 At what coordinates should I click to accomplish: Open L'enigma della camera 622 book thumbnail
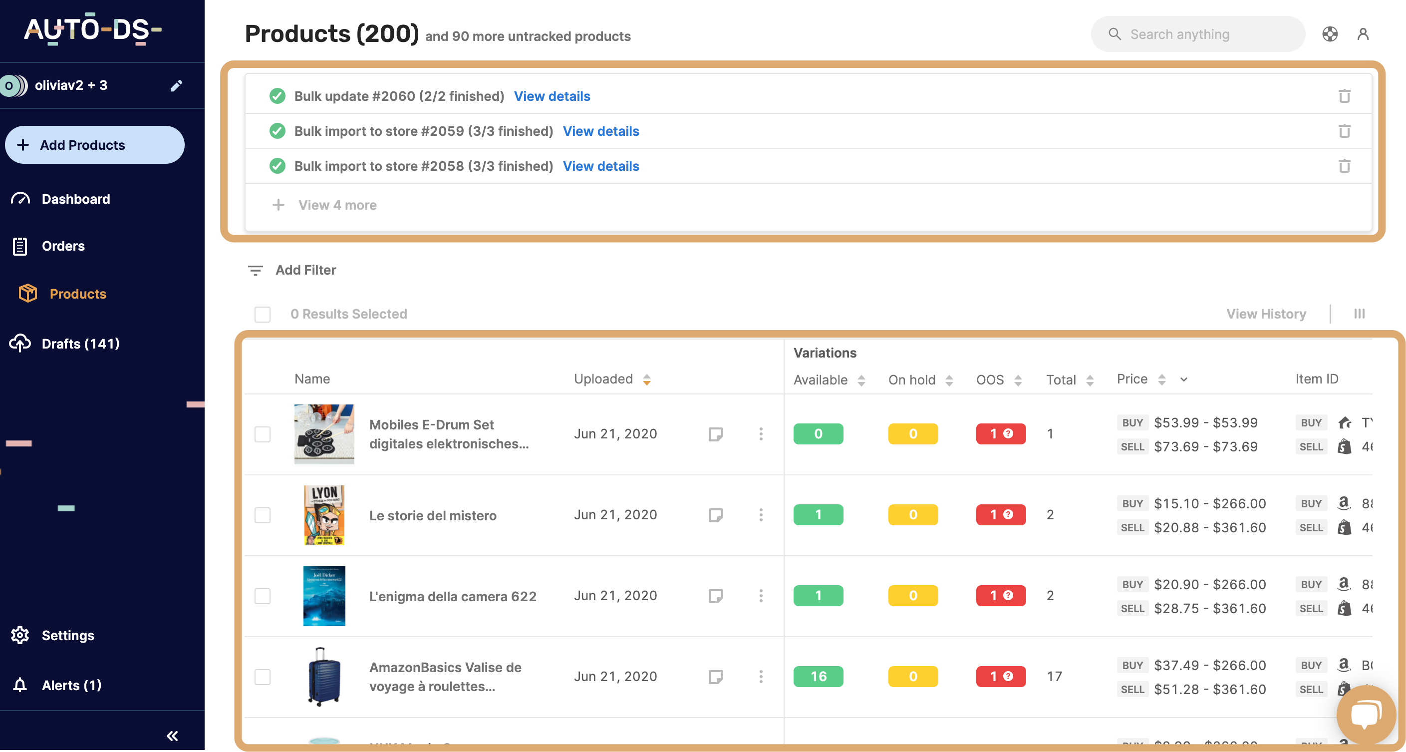click(x=324, y=596)
